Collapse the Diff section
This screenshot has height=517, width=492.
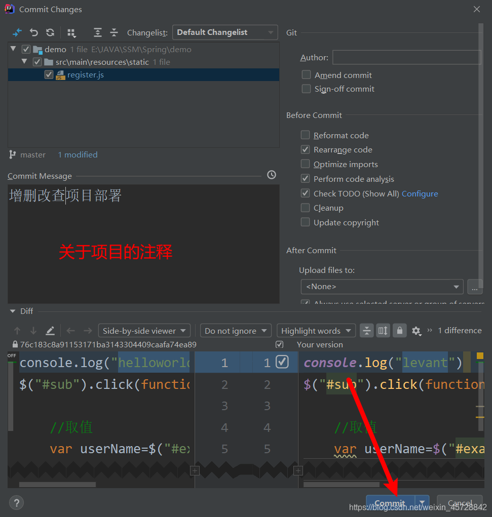13,311
